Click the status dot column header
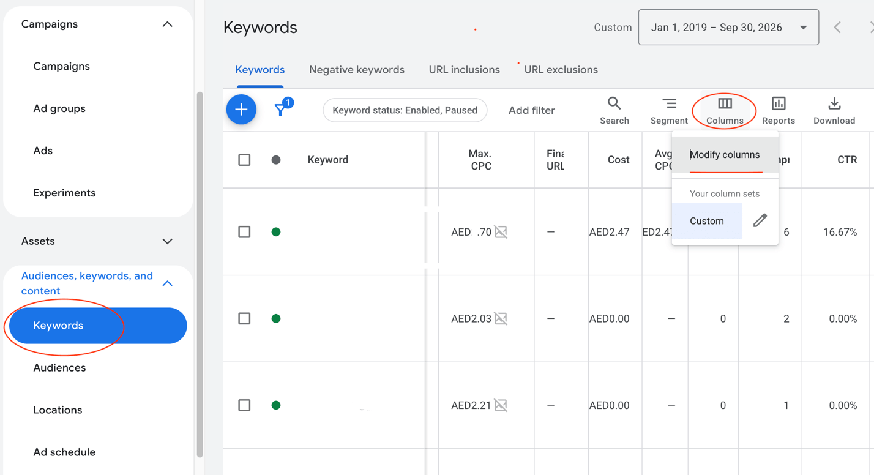This screenshot has width=874, height=475. pyautogui.click(x=276, y=160)
